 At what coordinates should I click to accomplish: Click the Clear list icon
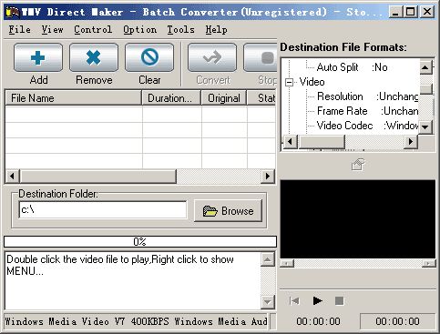tap(149, 57)
